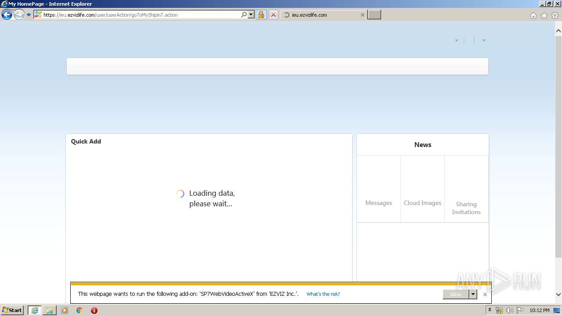Open the Tools gear icon
This screenshot has height=316, width=562.
click(x=555, y=15)
